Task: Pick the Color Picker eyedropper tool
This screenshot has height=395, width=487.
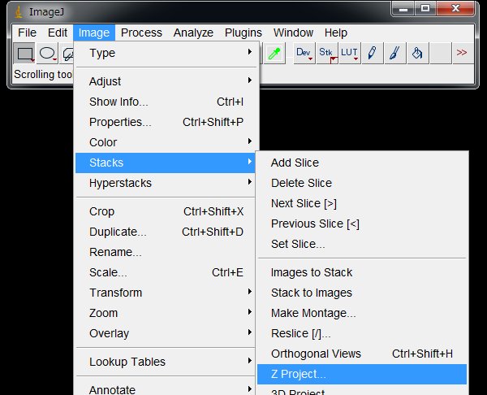Action: point(274,53)
